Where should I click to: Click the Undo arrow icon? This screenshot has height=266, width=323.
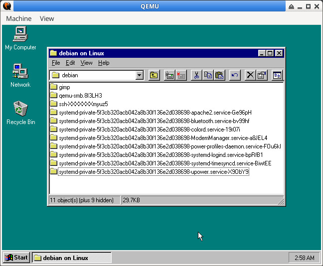(x=235, y=75)
